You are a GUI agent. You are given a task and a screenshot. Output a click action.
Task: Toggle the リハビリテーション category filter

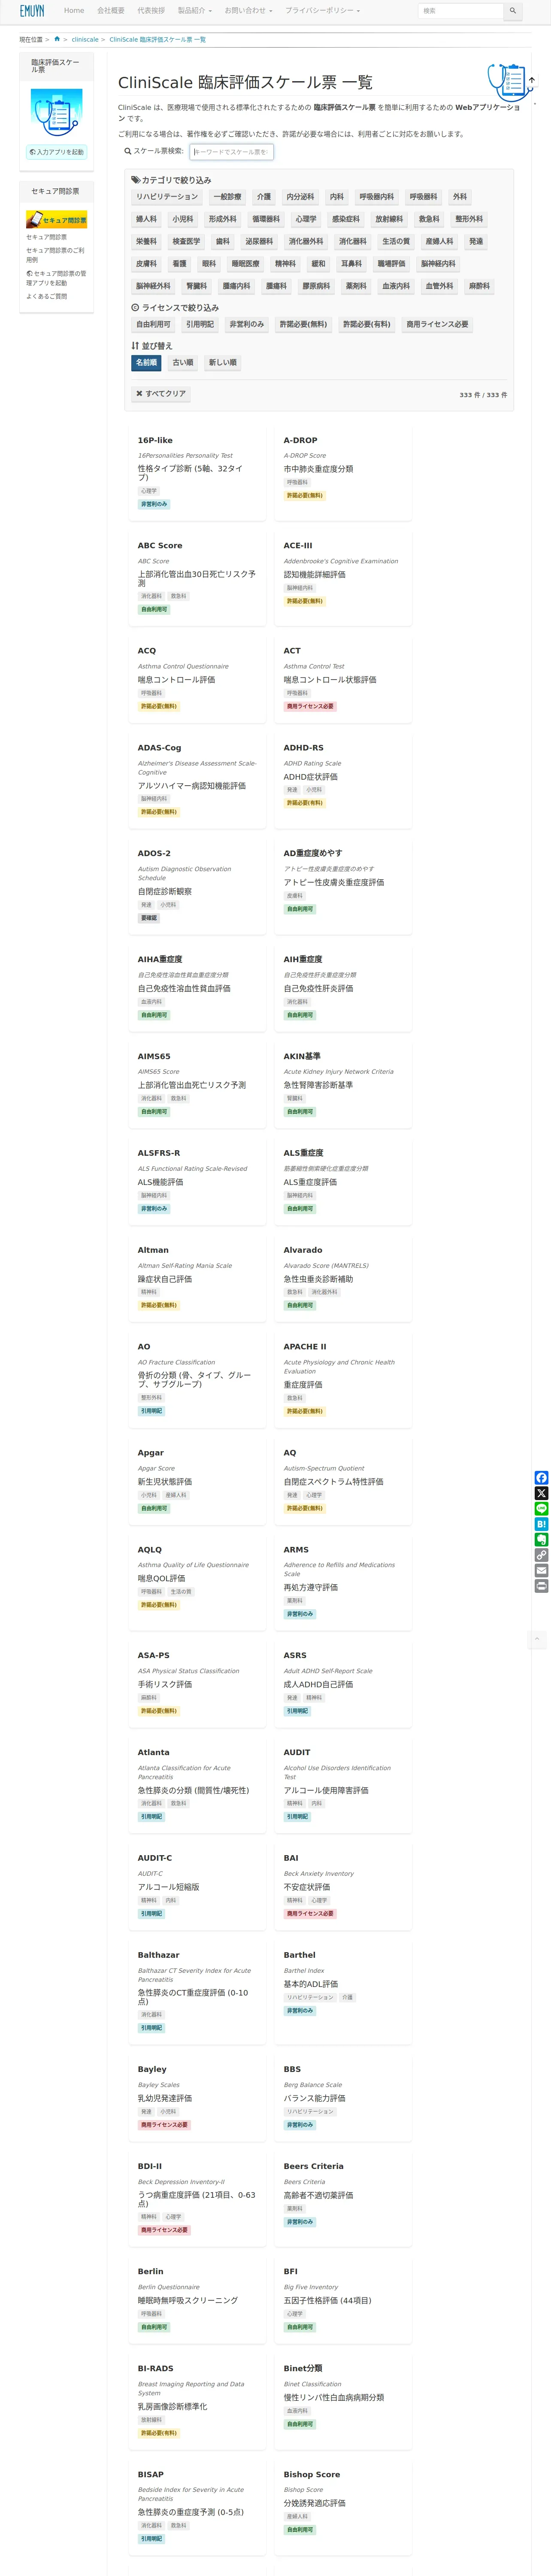coord(167,197)
